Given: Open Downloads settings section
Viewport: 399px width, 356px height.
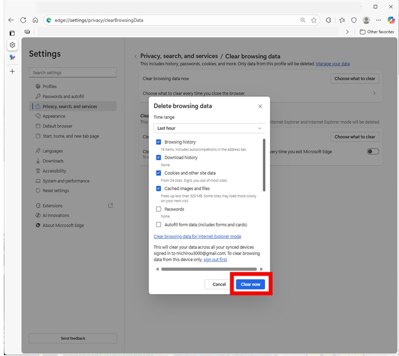Looking at the screenshot, I should click(53, 161).
